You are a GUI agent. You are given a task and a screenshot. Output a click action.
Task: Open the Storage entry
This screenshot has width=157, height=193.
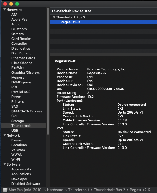[17, 121]
